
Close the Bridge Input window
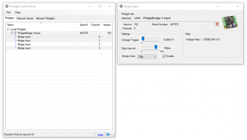click(x=238, y=6)
